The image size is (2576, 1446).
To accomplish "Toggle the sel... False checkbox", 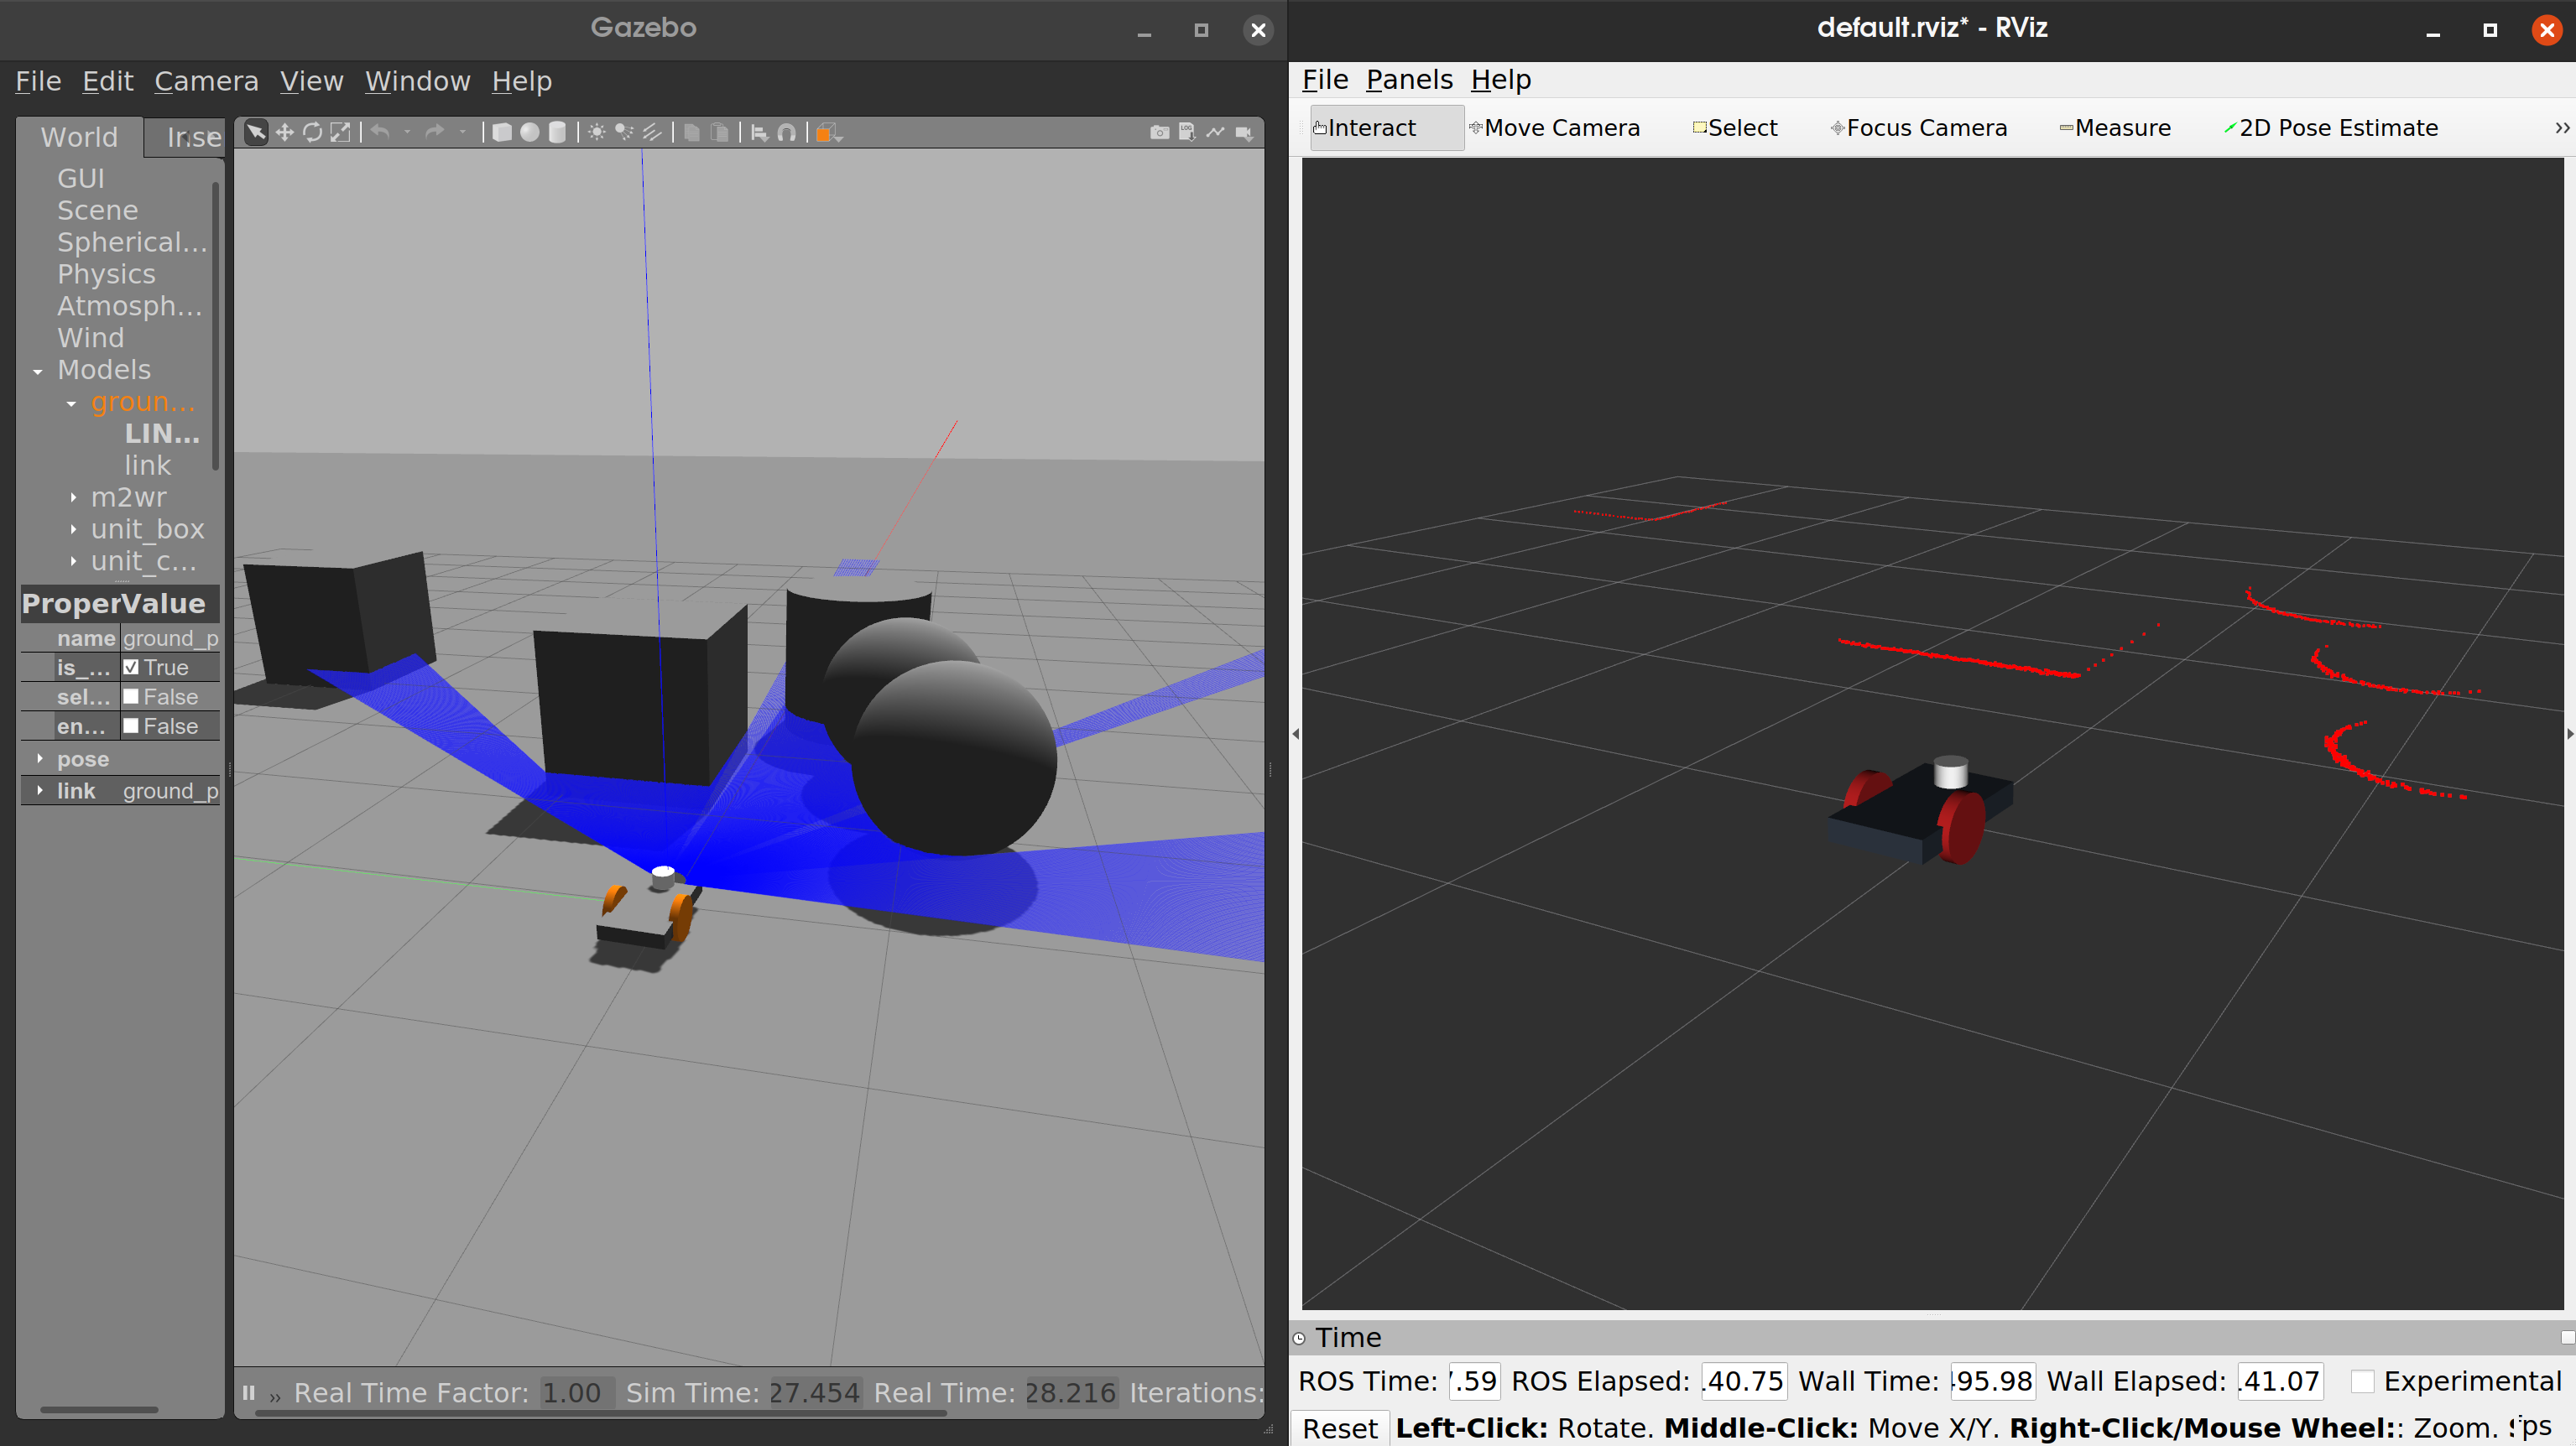I will click(x=131, y=696).
